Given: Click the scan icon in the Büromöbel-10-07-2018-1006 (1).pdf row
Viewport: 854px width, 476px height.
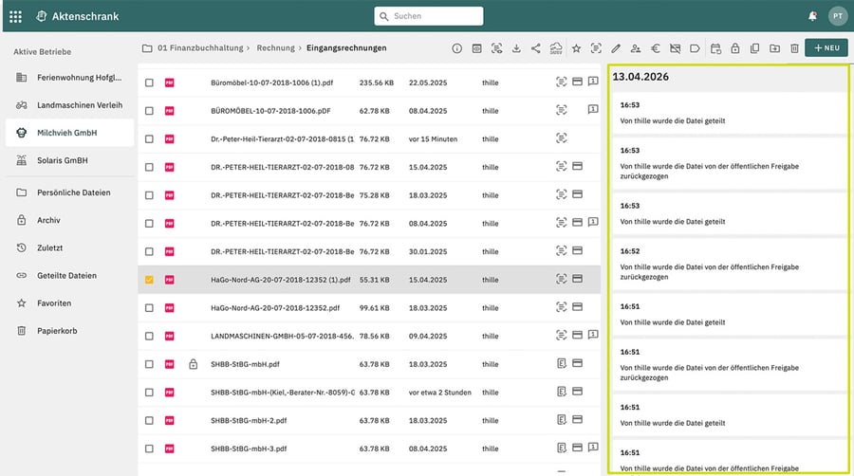Looking at the screenshot, I should [x=562, y=82].
